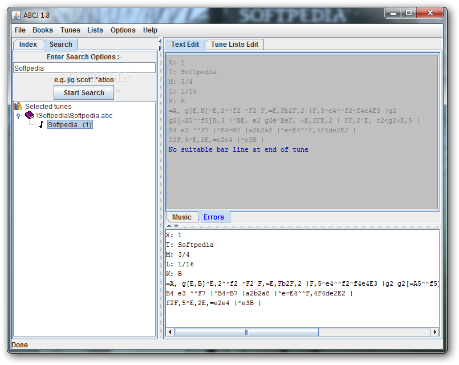The width and height of the screenshot is (459, 365).
Task: Collapse the Softpedia.abc tree node handle
Action: click(x=18, y=116)
